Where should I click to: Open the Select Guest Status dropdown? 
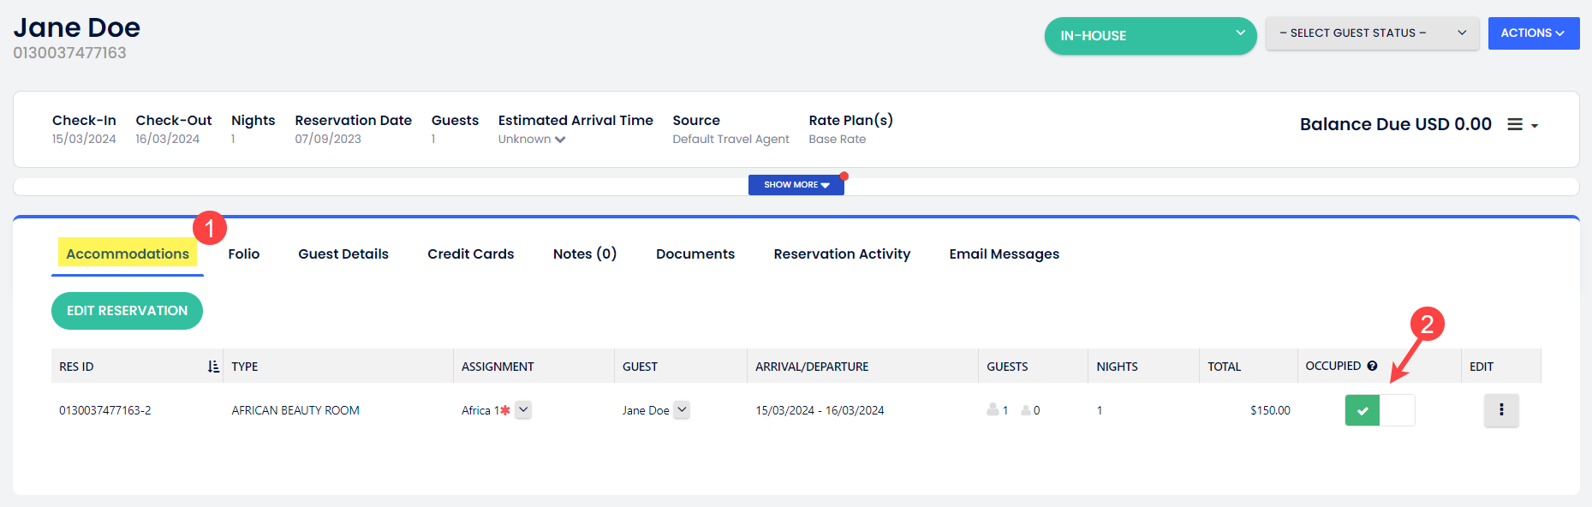(1371, 33)
